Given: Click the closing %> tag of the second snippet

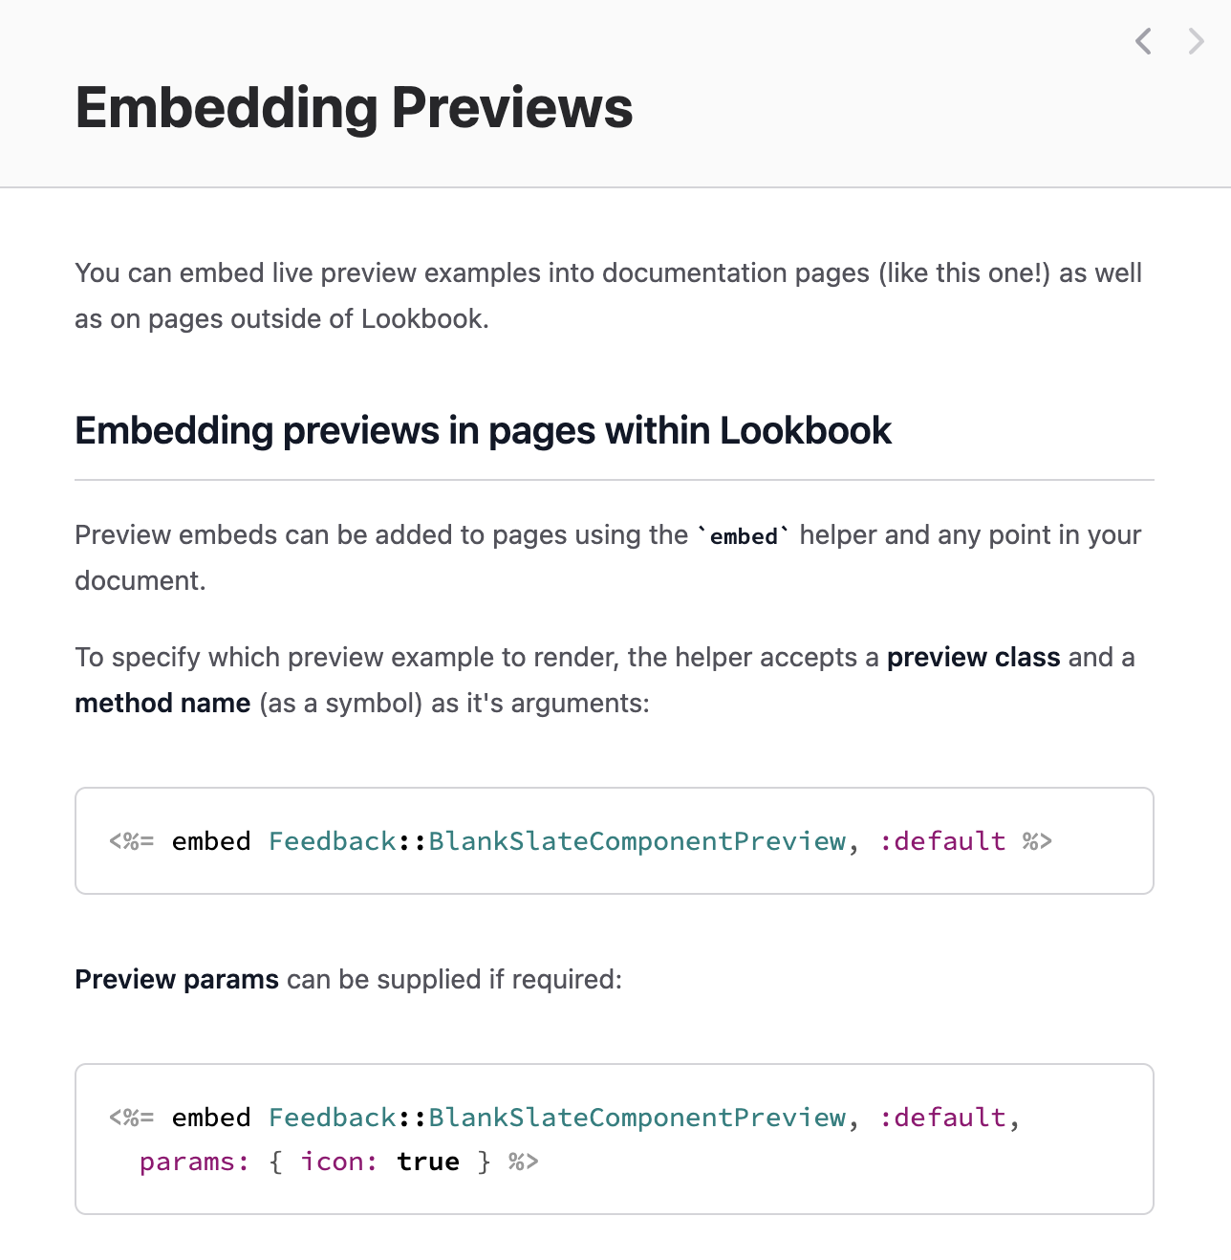Looking at the screenshot, I should click(x=524, y=1162).
